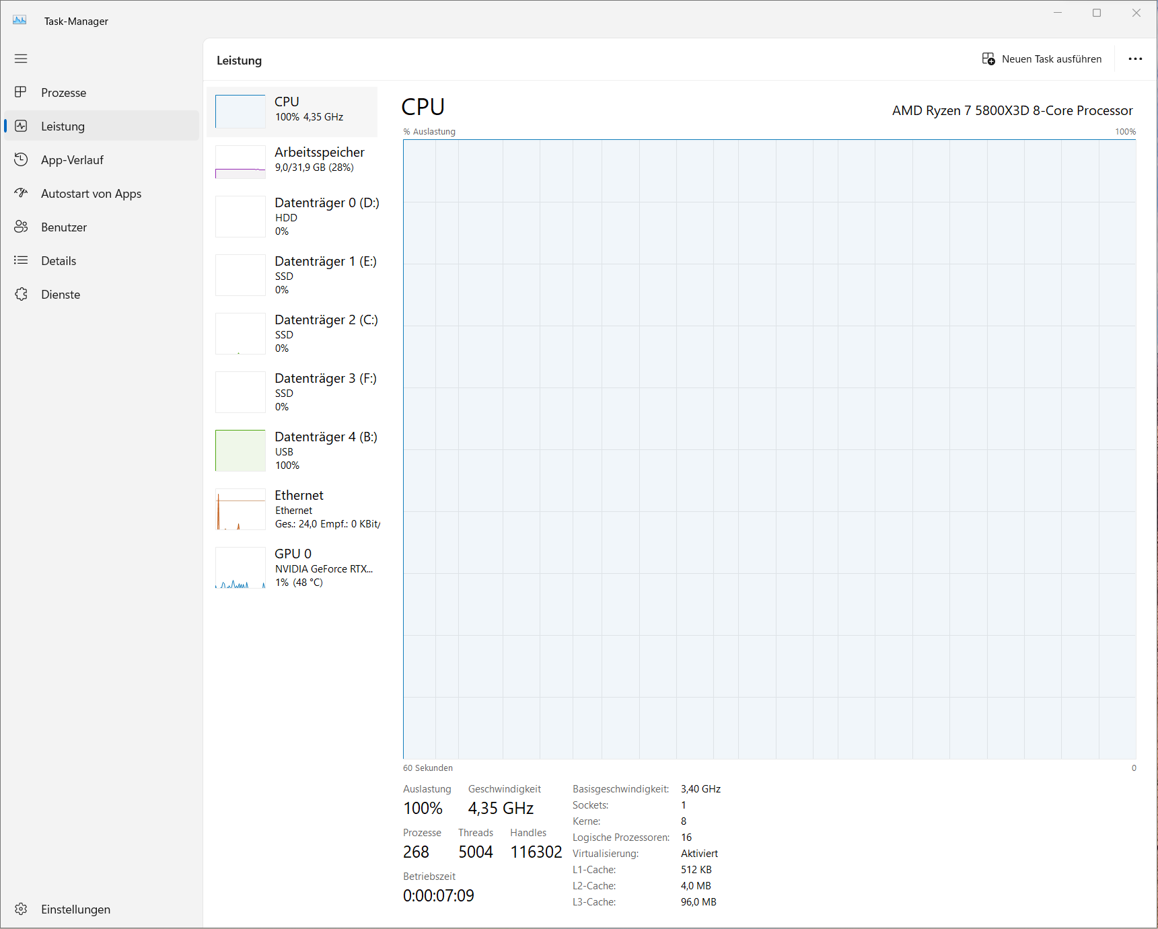
Task: Toggle the hamburger navigation menu
Action: [x=21, y=59]
